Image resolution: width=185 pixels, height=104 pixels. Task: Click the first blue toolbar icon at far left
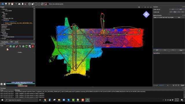pos(3,4)
